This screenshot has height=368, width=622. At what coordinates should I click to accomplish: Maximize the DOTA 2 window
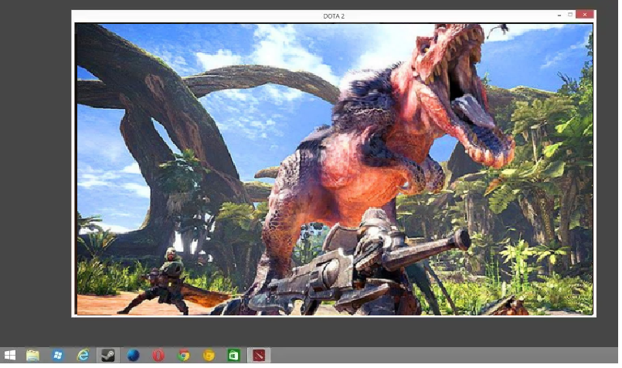pos(570,15)
